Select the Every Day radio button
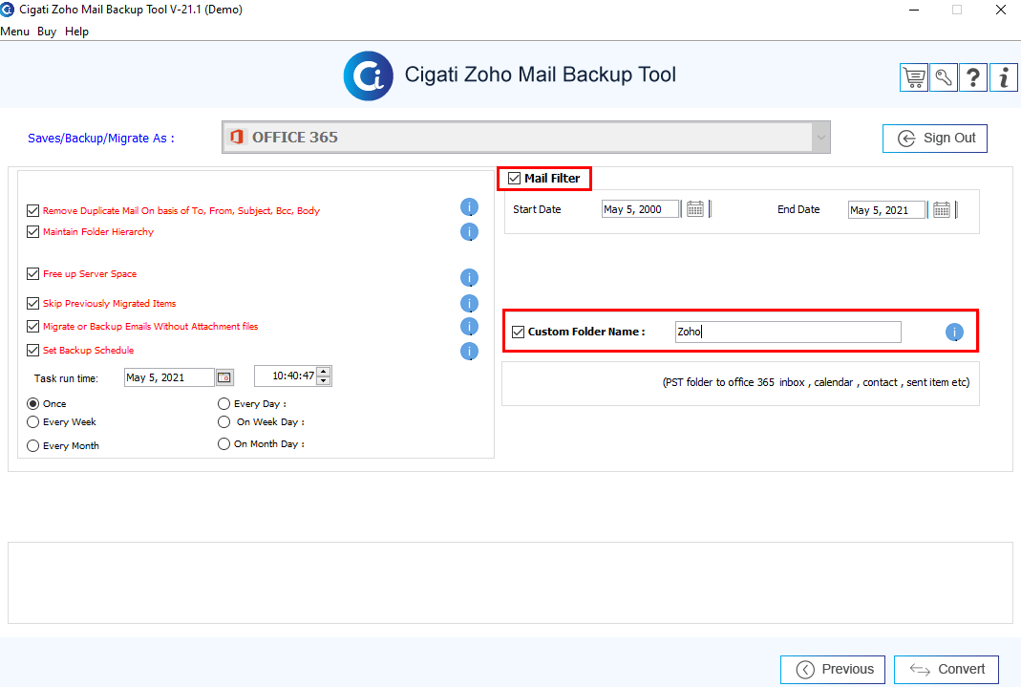 (x=224, y=404)
